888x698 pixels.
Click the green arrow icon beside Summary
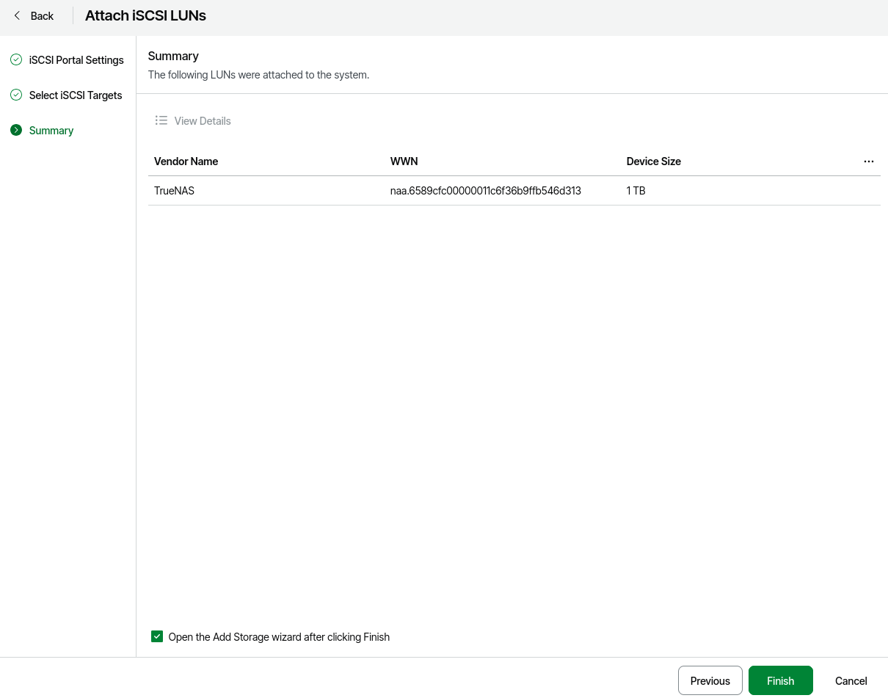point(16,130)
